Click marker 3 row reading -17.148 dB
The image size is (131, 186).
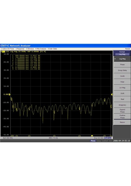35,59
